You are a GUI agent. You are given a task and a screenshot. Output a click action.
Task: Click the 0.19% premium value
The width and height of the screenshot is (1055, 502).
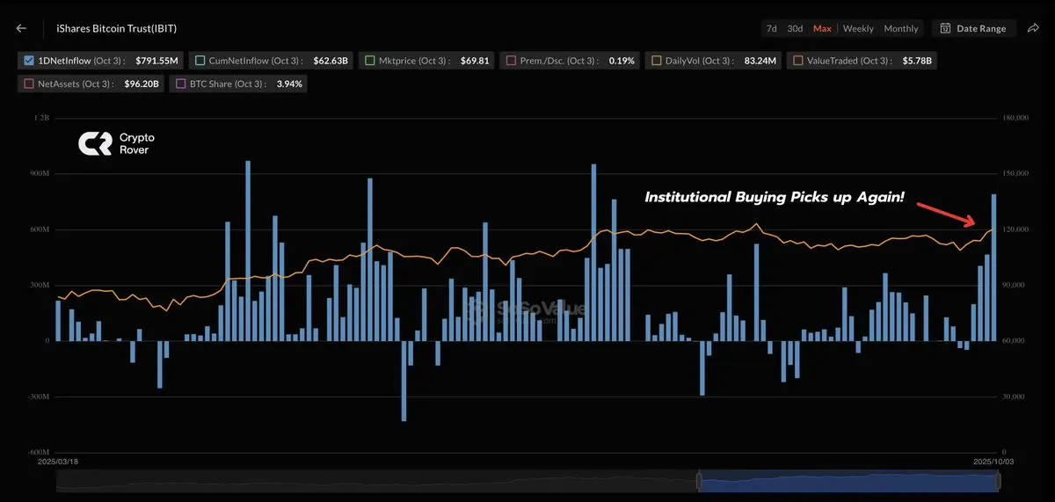pos(621,61)
